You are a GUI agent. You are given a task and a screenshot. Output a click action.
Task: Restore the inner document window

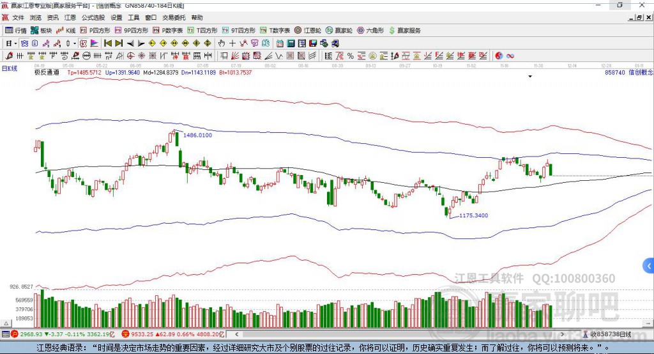(x=639, y=17)
